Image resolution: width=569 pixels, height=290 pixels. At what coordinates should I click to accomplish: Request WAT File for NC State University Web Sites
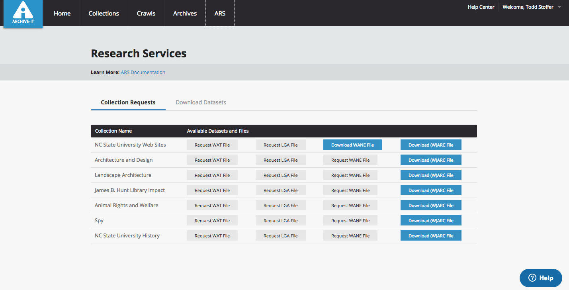tap(212, 145)
